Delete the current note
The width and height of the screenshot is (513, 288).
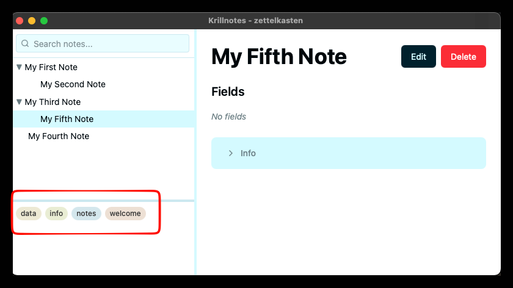463,57
